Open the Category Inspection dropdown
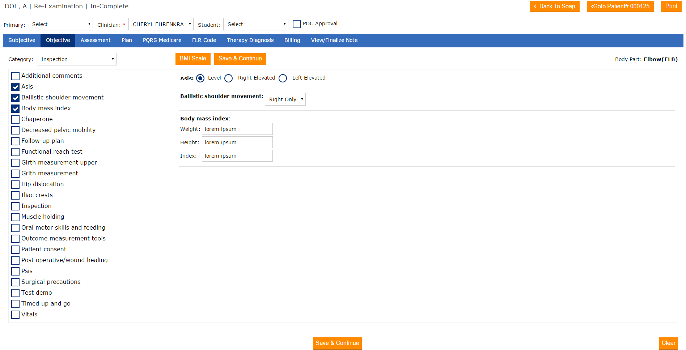The image size is (686, 350). click(x=77, y=59)
